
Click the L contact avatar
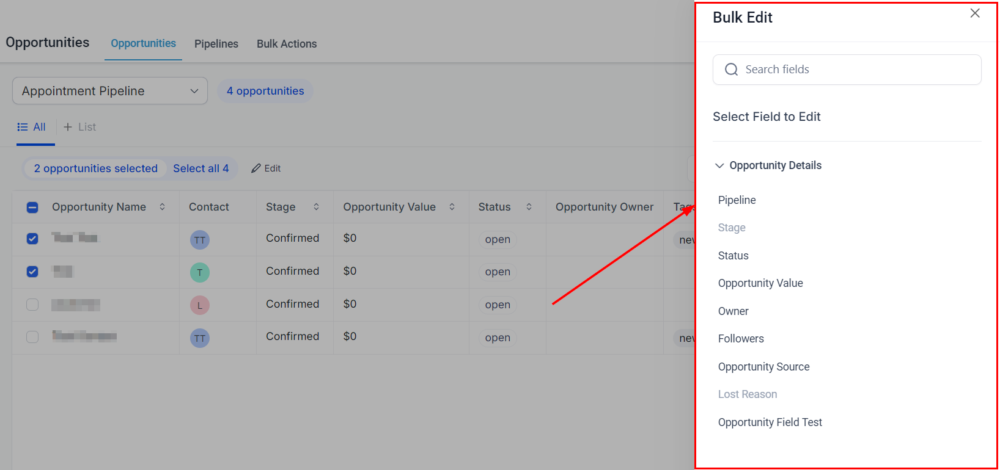pos(200,305)
